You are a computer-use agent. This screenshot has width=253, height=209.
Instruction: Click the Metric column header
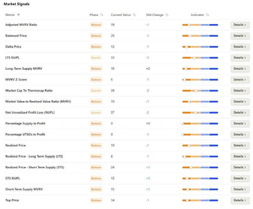point(10,15)
